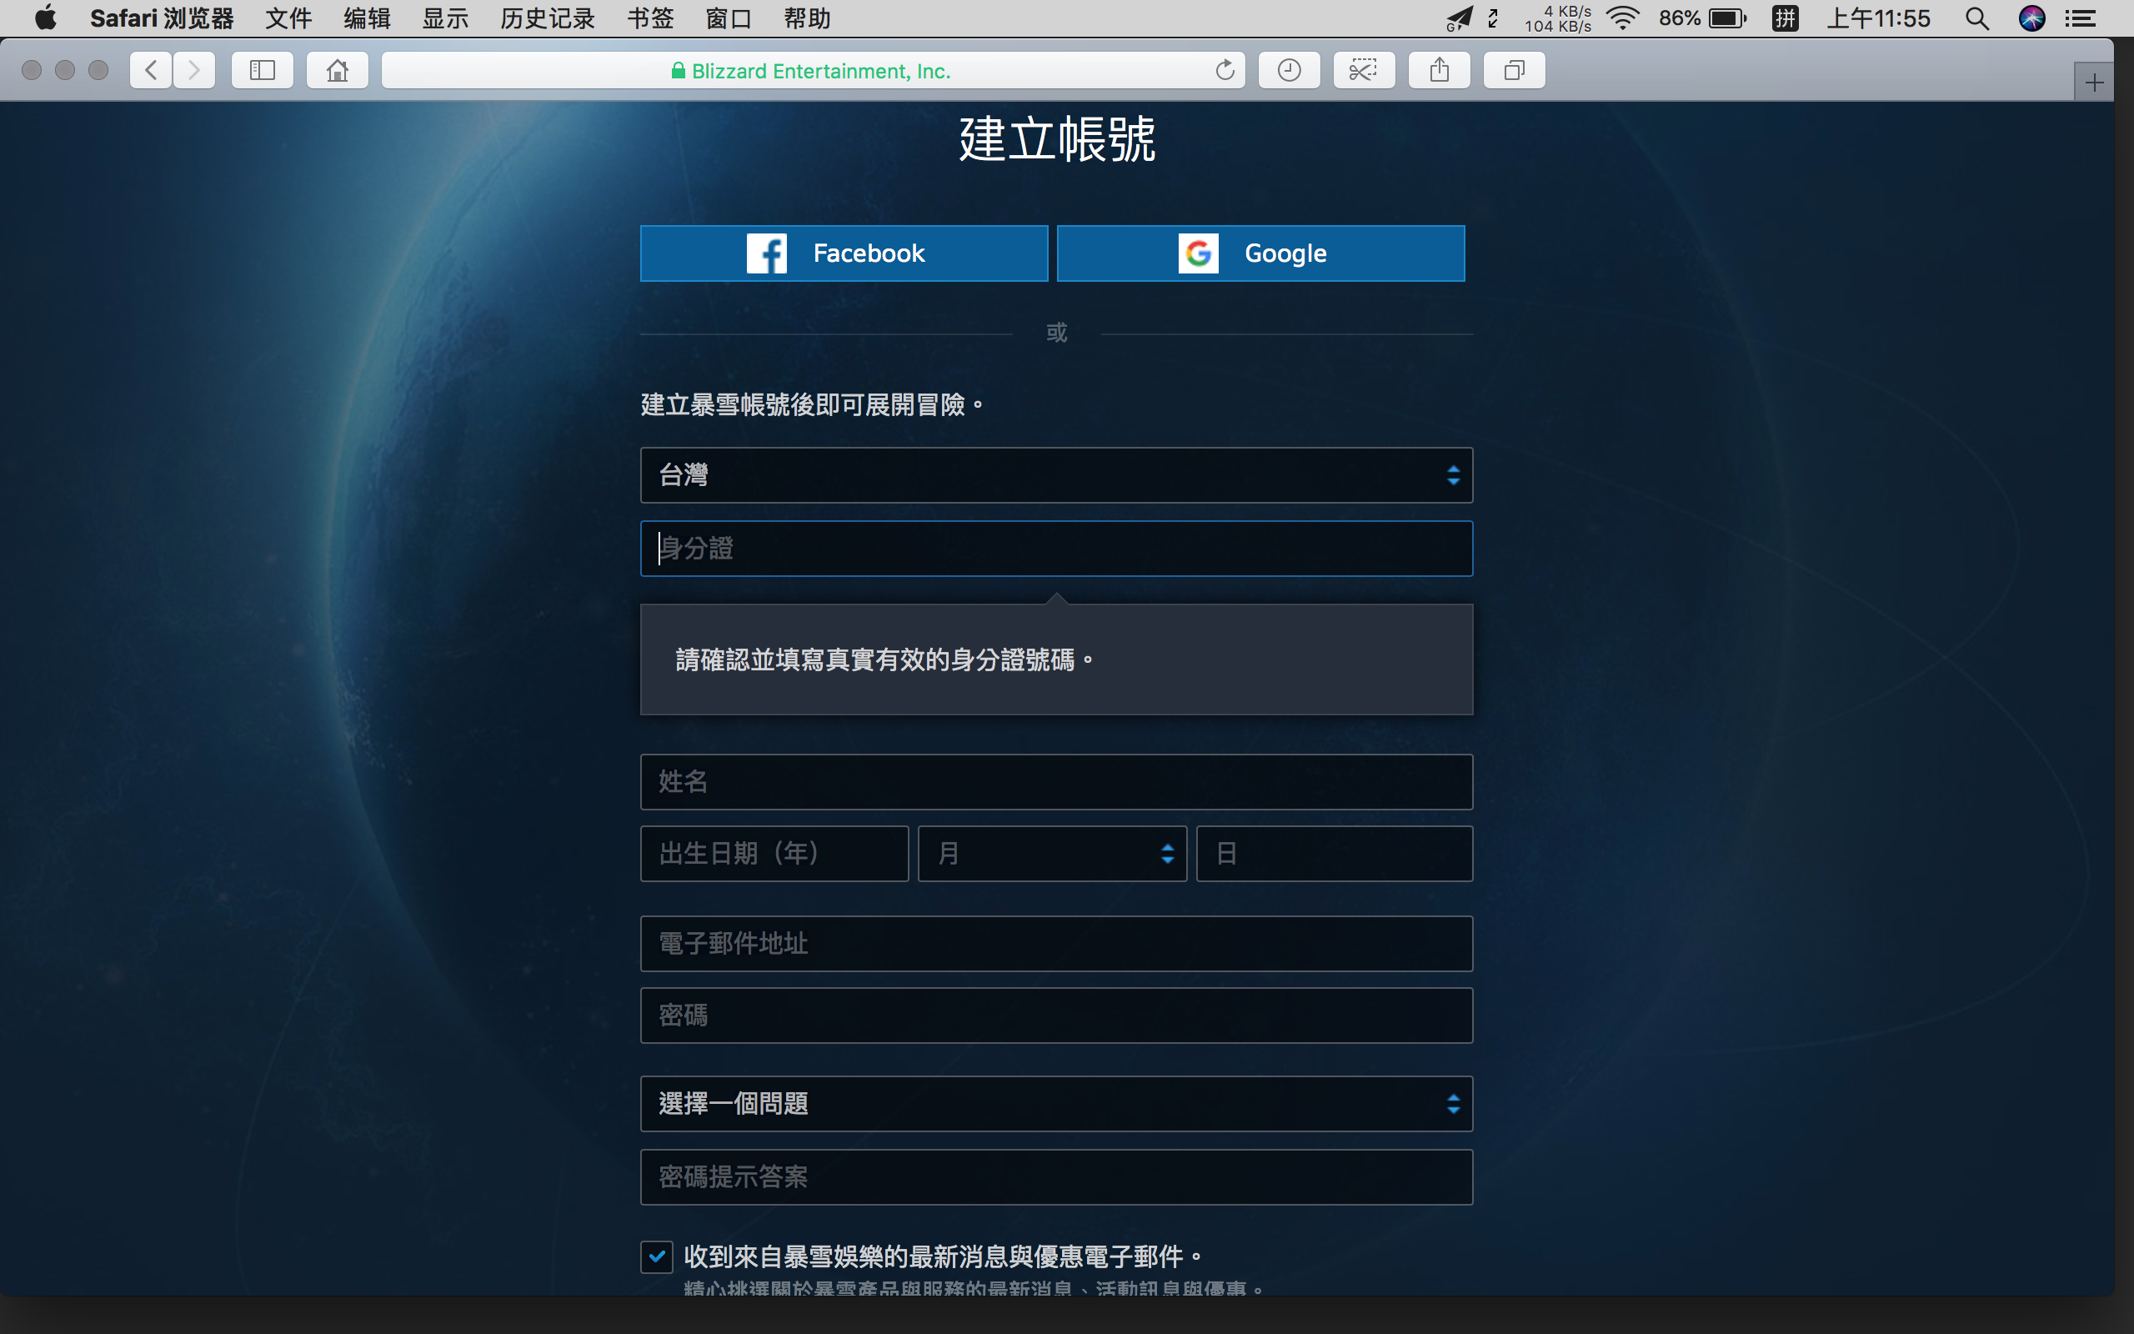Open the 历史记录 menu

coord(548,18)
